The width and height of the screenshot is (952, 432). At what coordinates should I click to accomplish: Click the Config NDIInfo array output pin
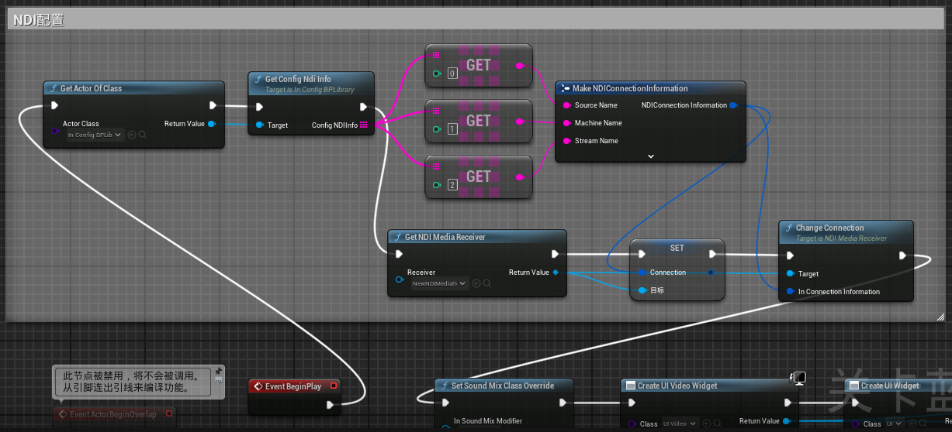pos(364,125)
